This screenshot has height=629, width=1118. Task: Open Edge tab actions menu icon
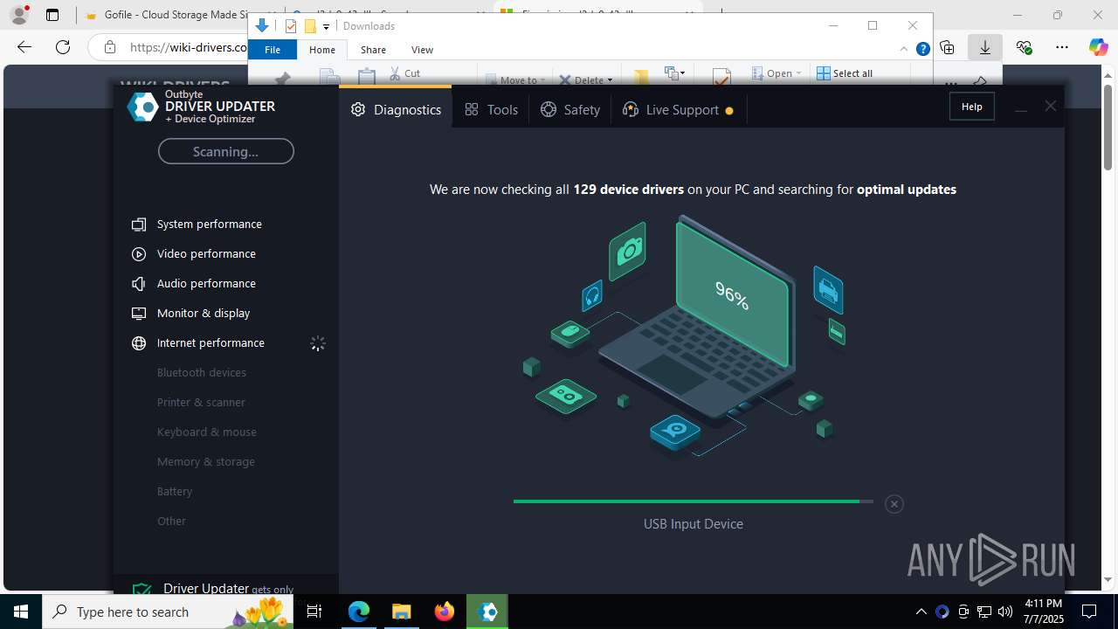(x=52, y=15)
